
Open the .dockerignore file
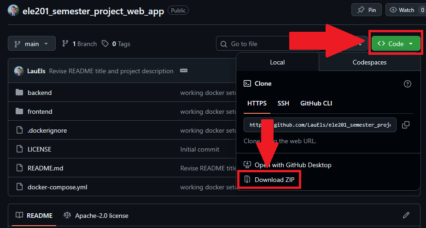[x=47, y=130]
